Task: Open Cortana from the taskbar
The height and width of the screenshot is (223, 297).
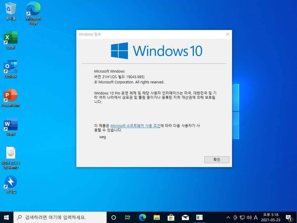Action: pyautogui.click(x=113, y=217)
